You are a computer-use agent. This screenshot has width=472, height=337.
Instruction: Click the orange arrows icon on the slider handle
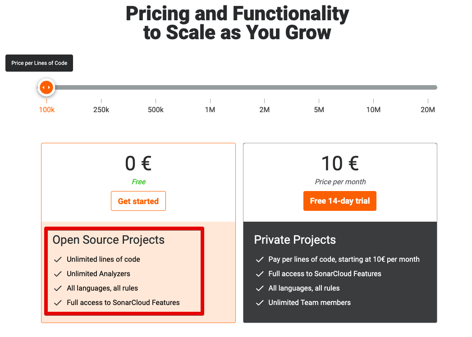(x=46, y=87)
